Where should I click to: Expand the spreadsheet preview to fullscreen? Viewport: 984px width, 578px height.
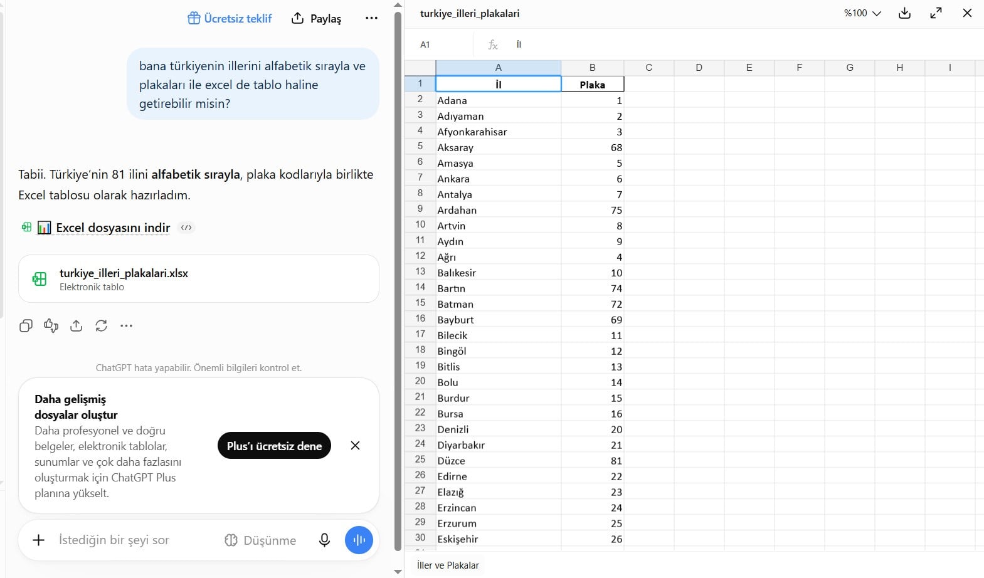point(936,13)
